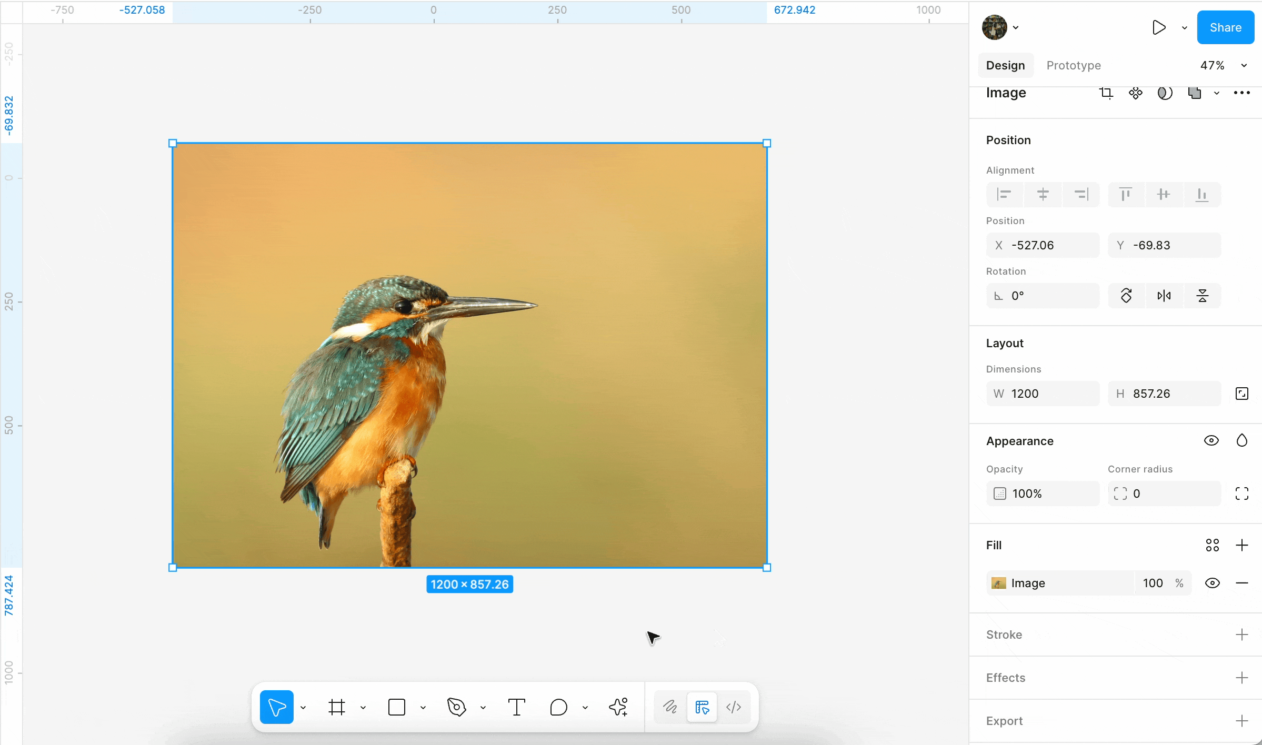Add an effect

(x=1242, y=678)
